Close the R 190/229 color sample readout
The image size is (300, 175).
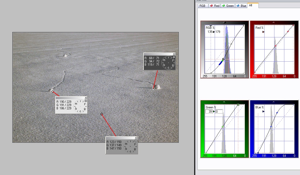point(86,98)
